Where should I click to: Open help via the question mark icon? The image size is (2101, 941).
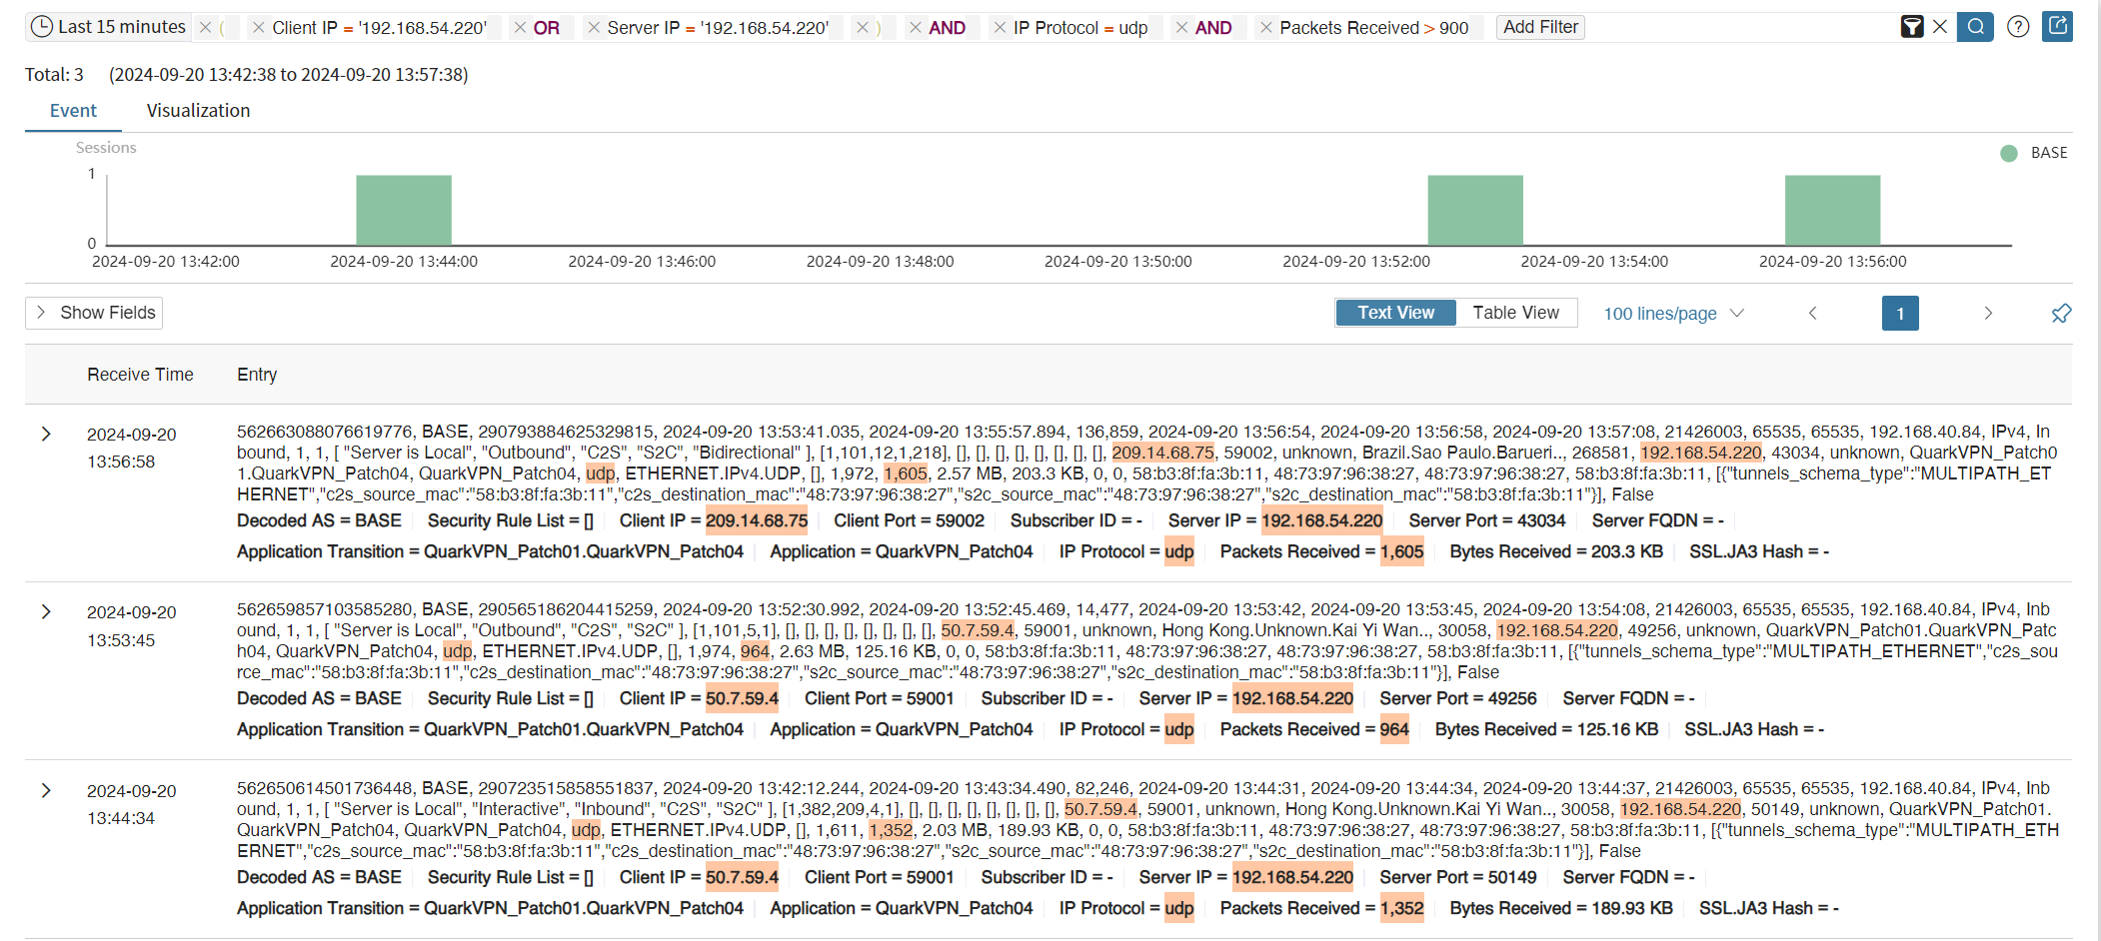click(x=2018, y=27)
